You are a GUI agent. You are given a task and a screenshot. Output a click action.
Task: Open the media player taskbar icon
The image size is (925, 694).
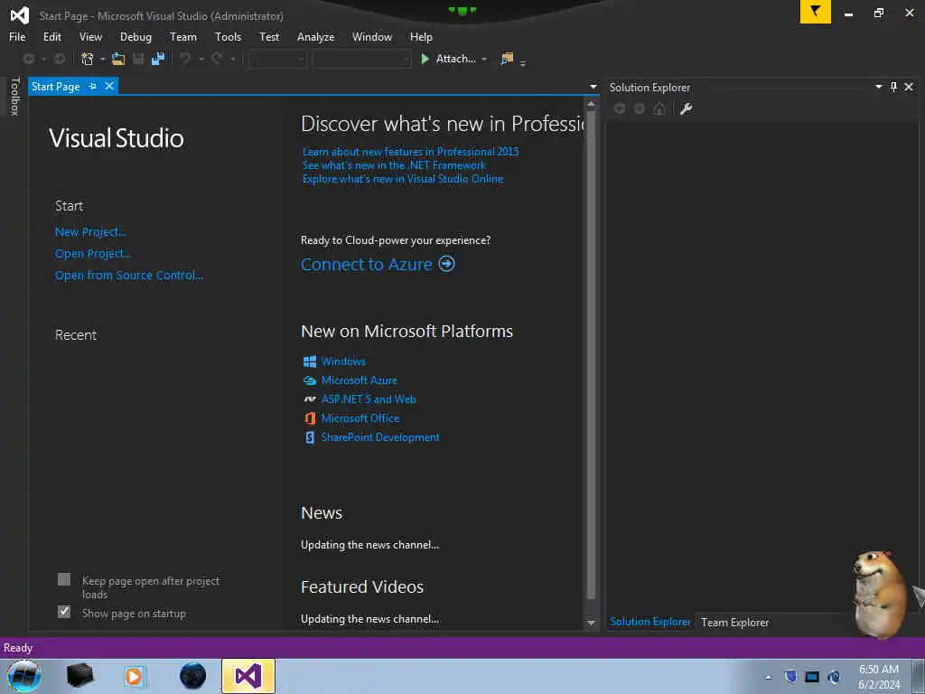coord(134,676)
